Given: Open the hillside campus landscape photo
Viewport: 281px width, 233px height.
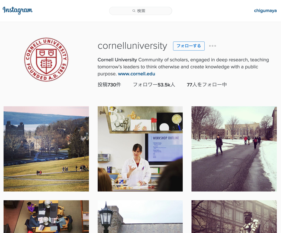Looking at the screenshot, I should [46, 149].
